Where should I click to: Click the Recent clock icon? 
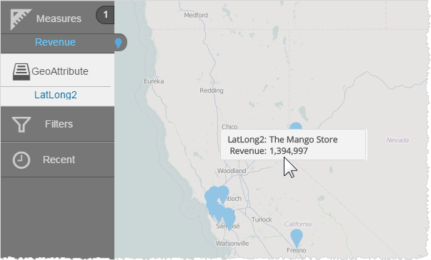[21, 160]
